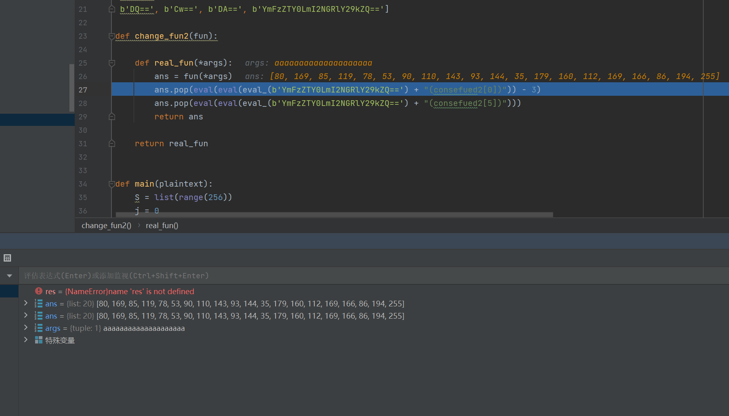Click the fold end marker at line 29
Viewport: 729px width, 416px height.
[x=112, y=117]
